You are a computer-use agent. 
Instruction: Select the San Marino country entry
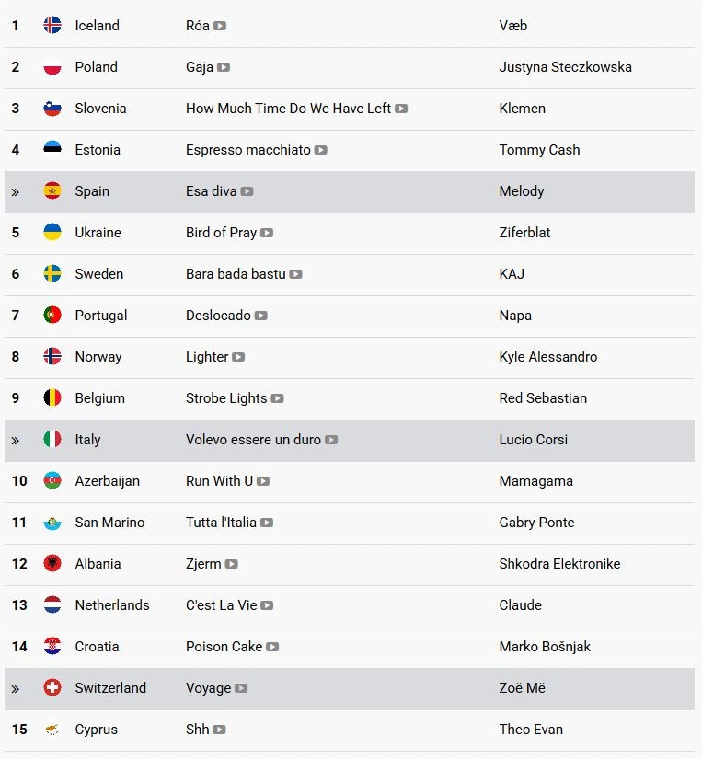click(109, 523)
